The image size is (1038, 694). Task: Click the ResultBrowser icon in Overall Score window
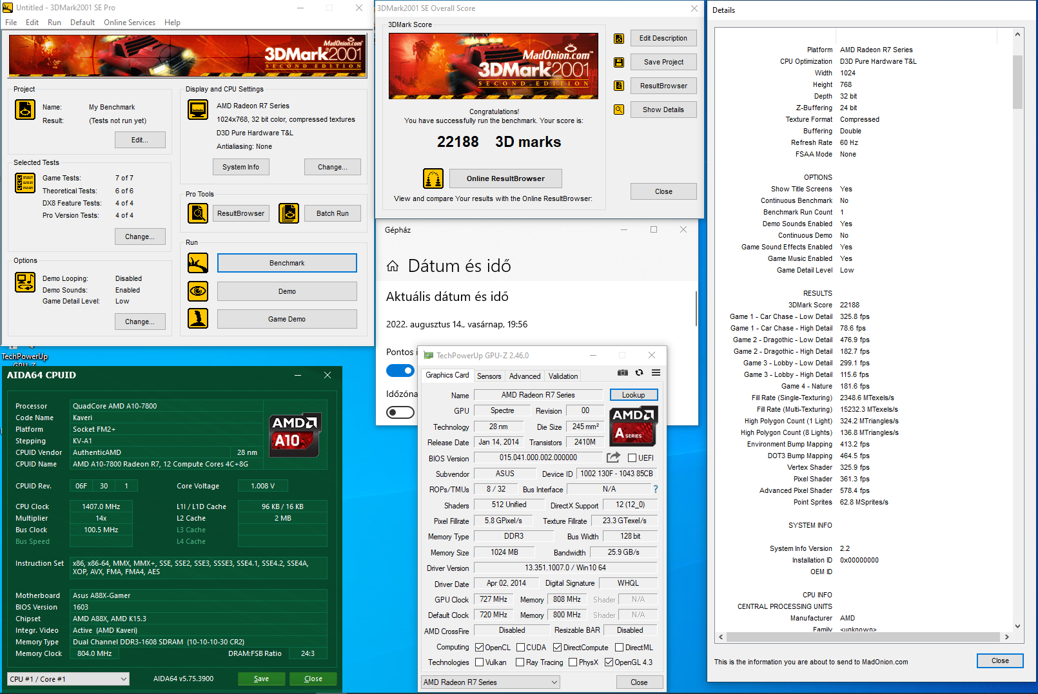(619, 86)
